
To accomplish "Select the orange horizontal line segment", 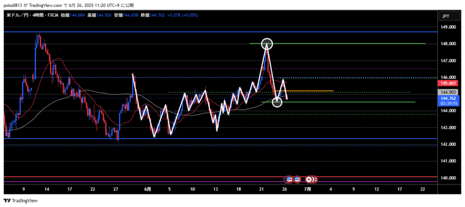I will pos(313,91).
